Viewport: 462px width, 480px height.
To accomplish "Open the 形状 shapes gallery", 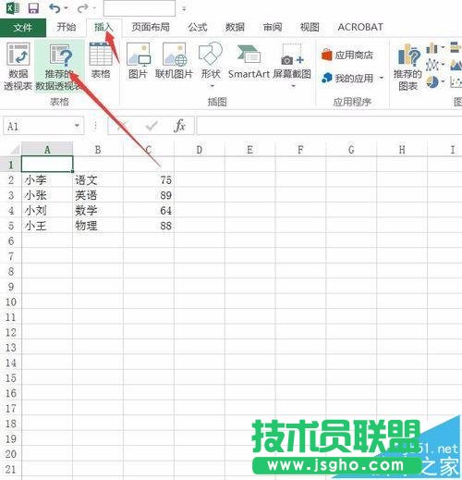I will (x=211, y=64).
